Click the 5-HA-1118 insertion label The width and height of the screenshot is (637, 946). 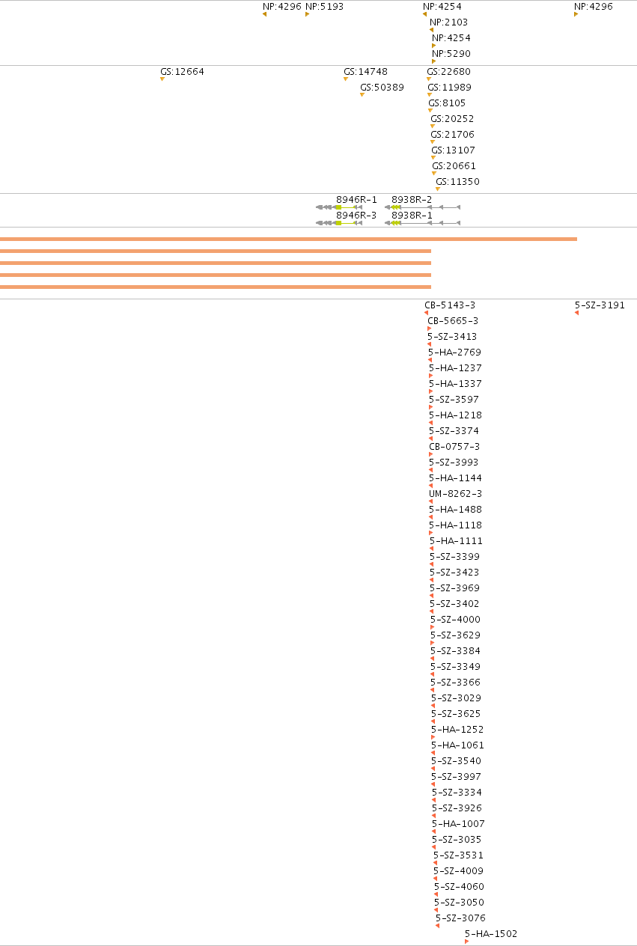455,525
